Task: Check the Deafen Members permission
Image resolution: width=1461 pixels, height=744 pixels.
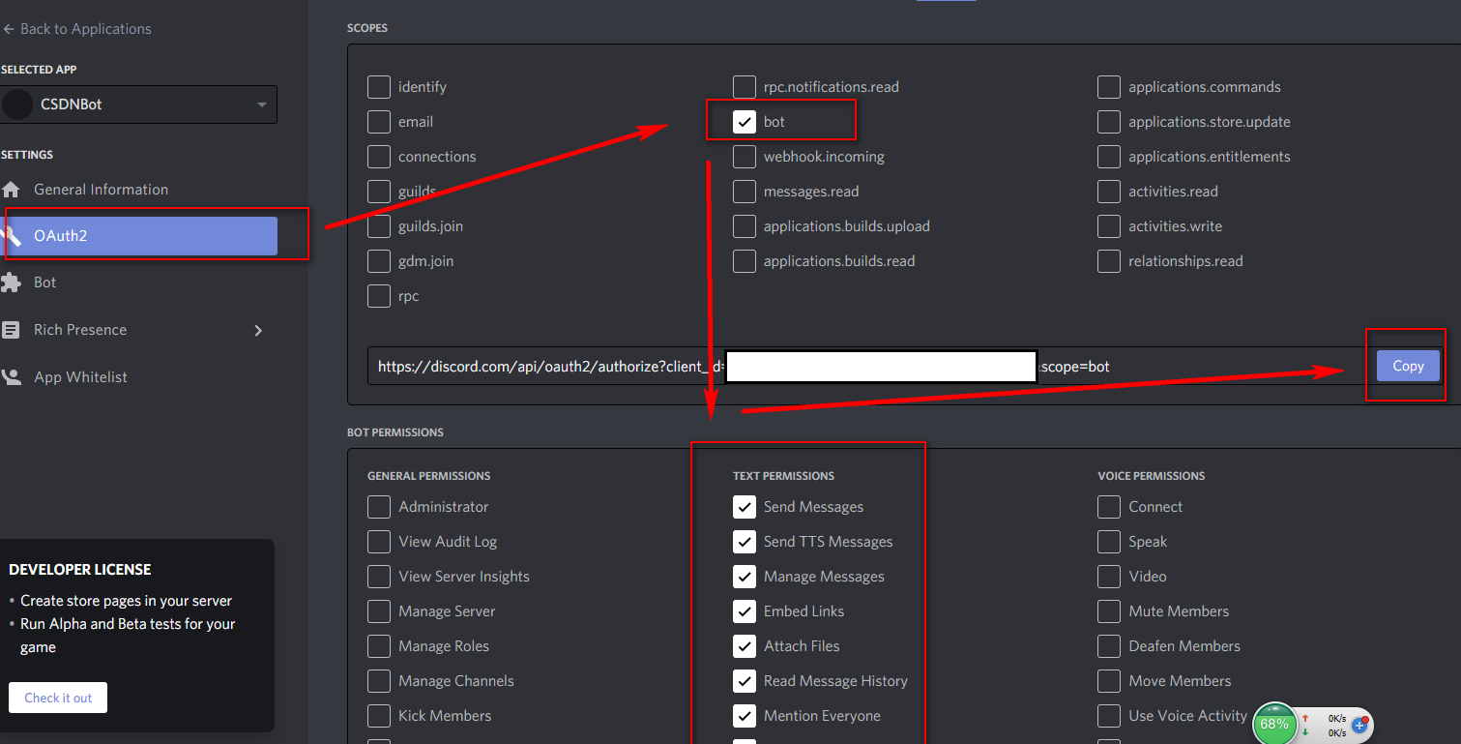Action: click(1109, 646)
